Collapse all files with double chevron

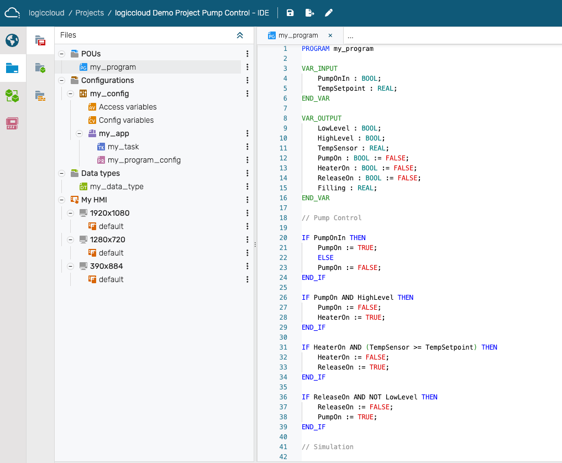click(x=240, y=35)
